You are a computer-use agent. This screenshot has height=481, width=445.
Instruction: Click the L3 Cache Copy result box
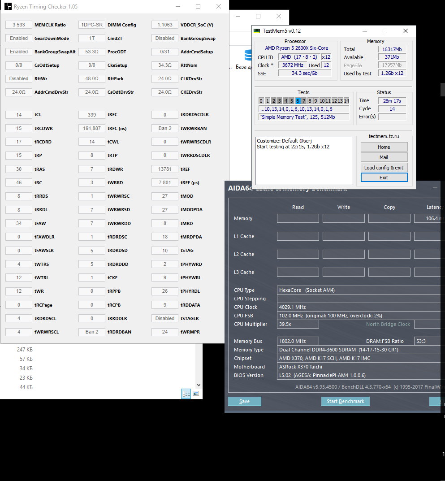[389, 272]
